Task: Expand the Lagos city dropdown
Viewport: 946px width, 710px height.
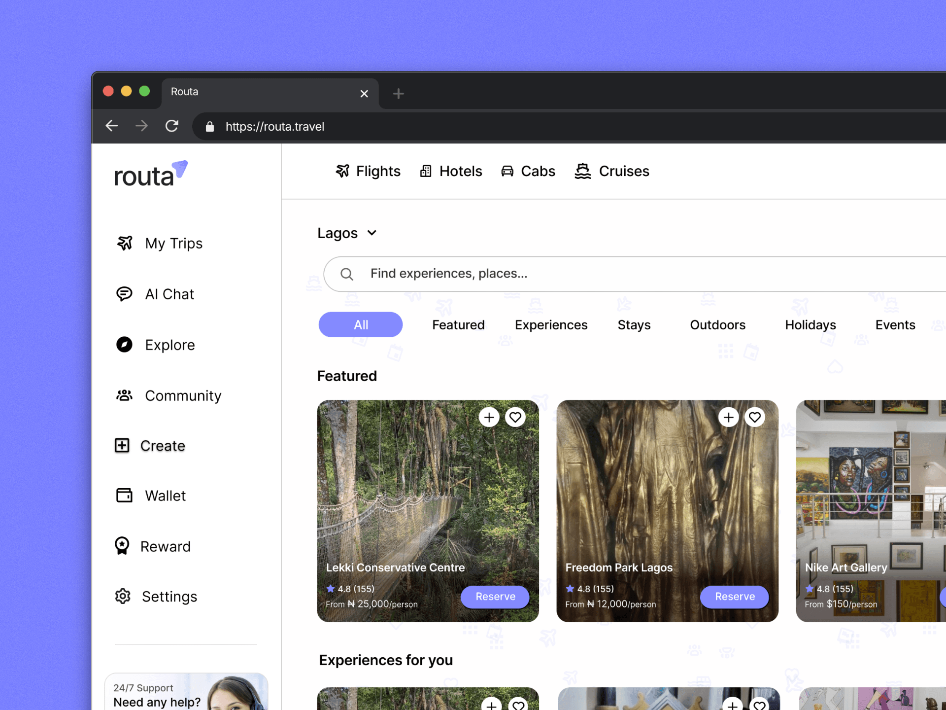Action: point(347,233)
